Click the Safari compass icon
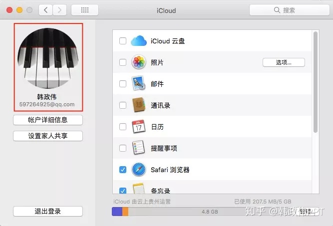 [139, 169]
